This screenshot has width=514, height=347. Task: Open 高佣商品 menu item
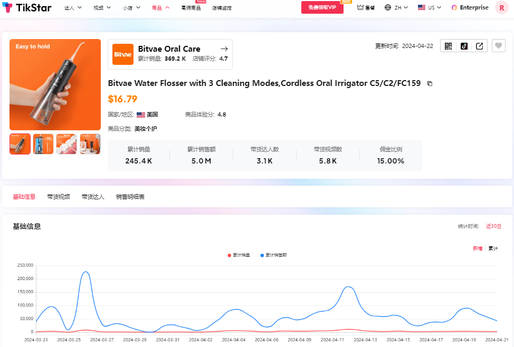[191, 7]
